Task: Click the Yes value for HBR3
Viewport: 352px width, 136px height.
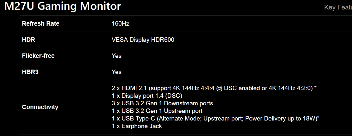Action: pyautogui.click(x=116, y=72)
